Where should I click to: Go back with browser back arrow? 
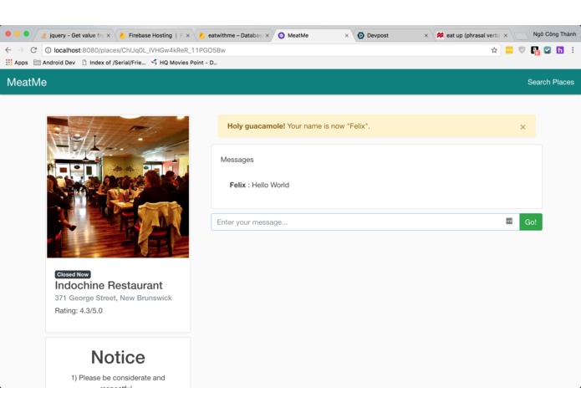click(8, 50)
